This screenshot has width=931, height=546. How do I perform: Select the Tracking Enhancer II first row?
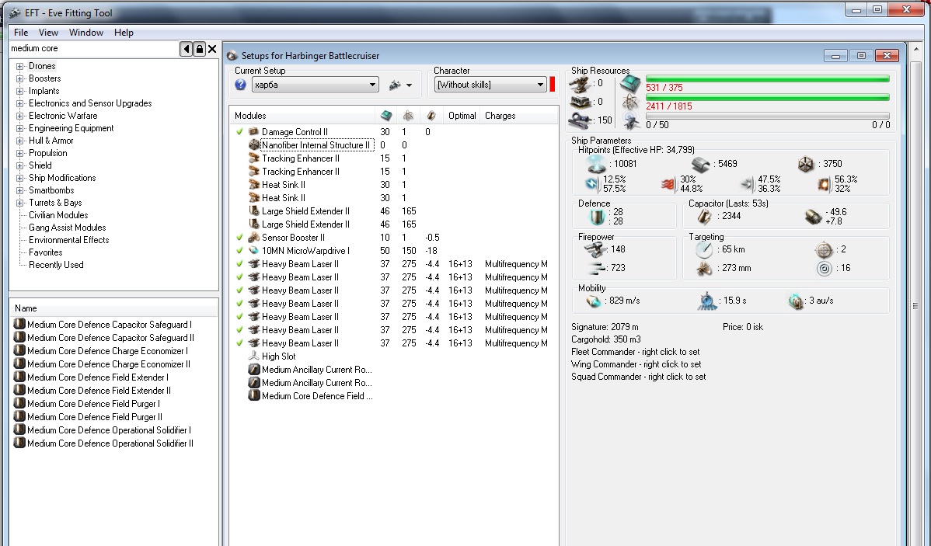coord(301,158)
